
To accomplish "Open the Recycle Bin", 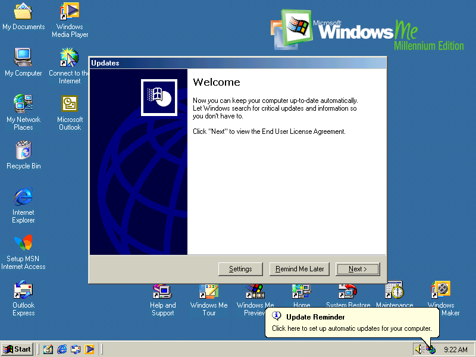I will [23, 151].
